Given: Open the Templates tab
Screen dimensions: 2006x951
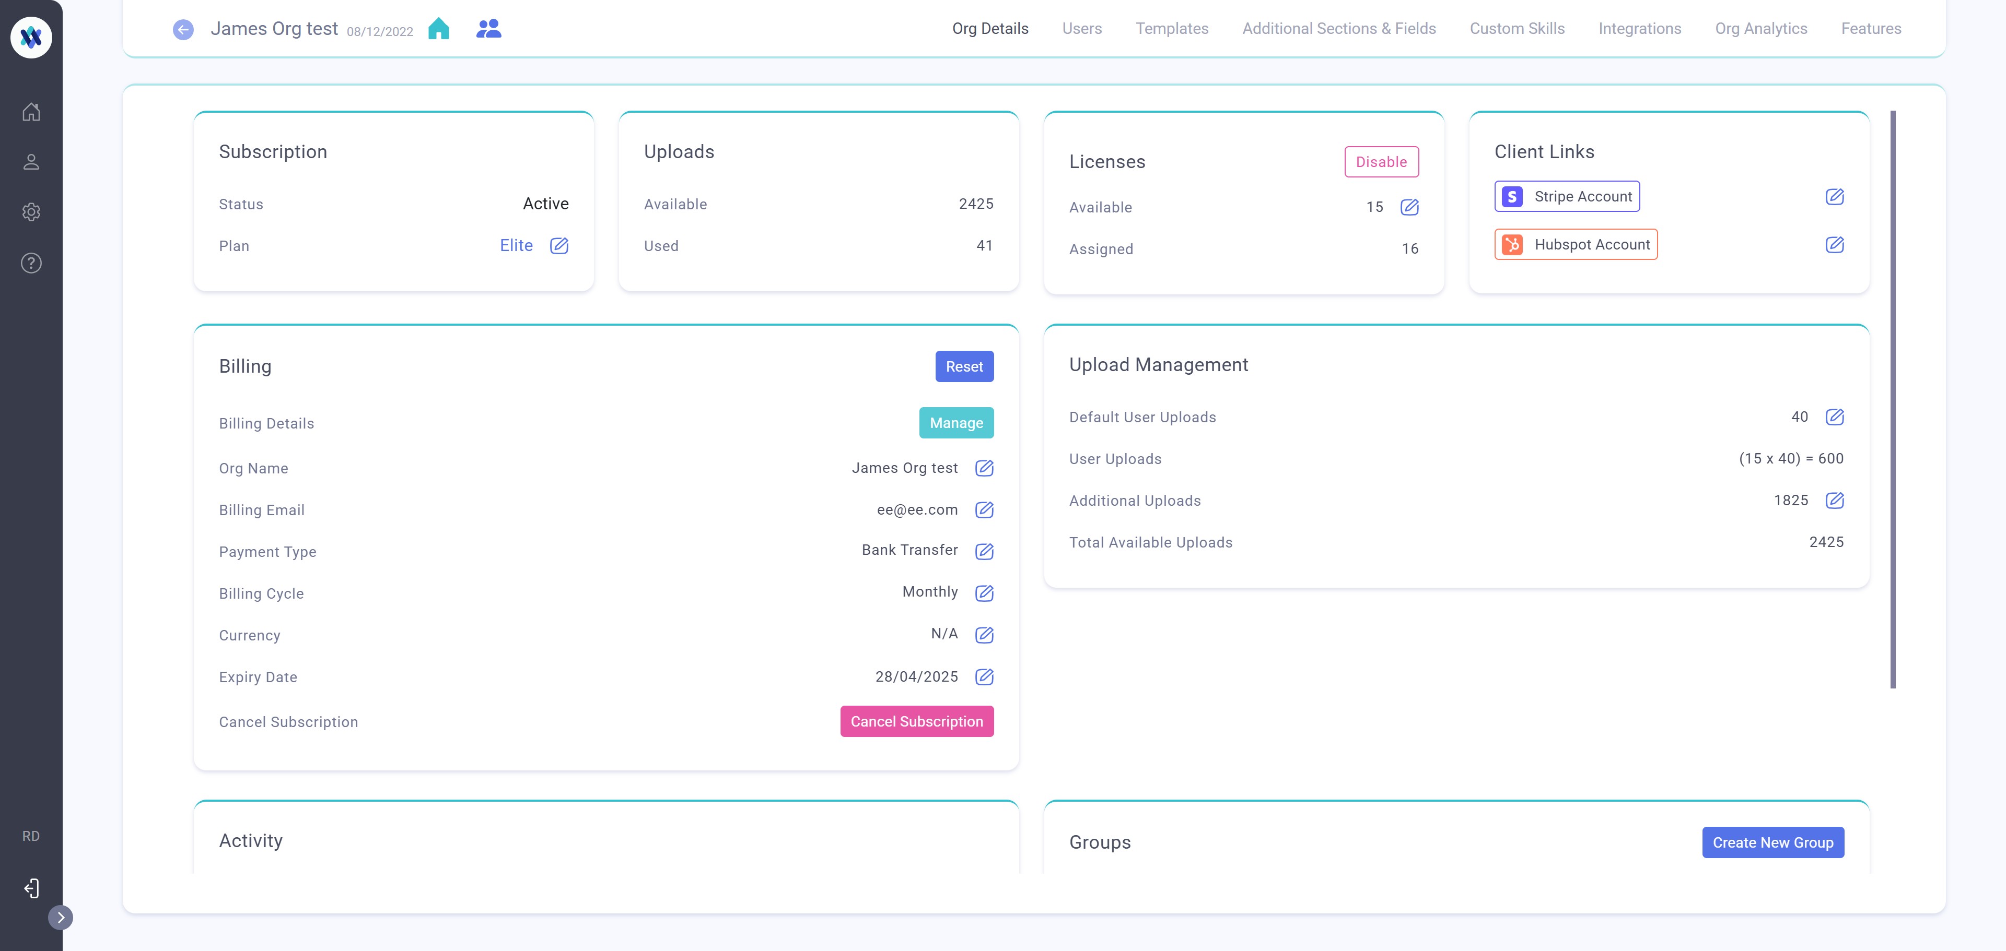Looking at the screenshot, I should 1172,29.
